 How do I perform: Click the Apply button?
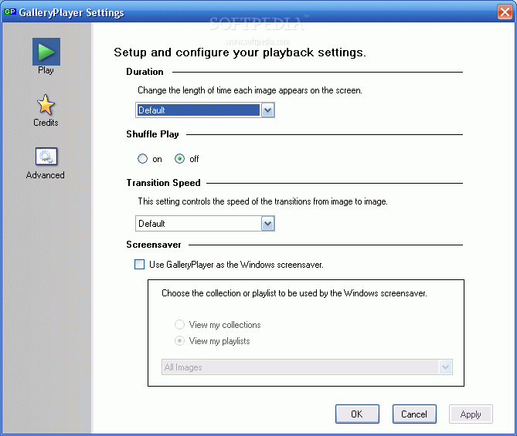471,414
